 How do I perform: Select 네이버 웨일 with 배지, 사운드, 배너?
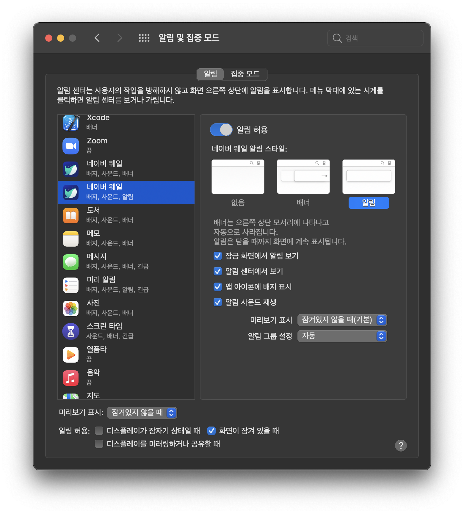pos(126,169)
